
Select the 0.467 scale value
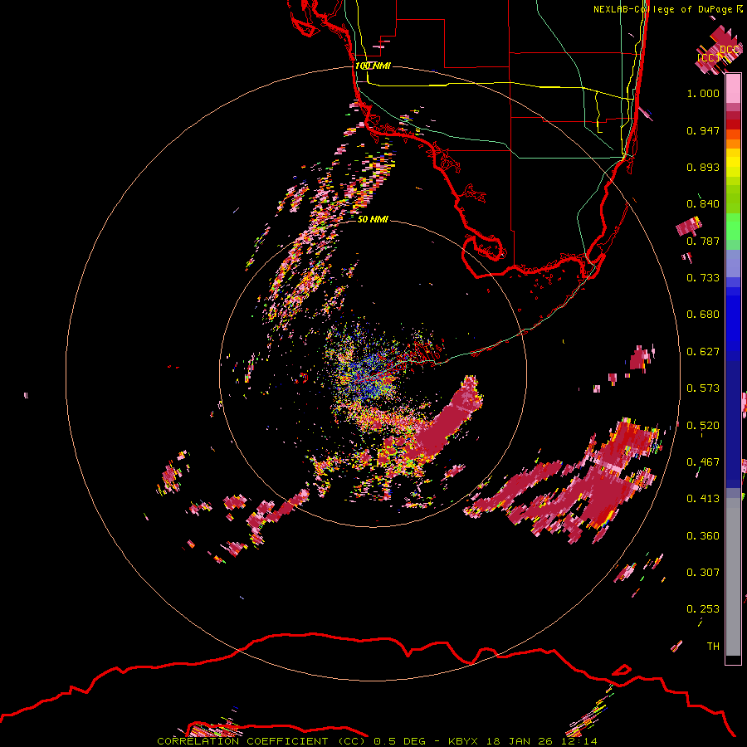(703, 462)
